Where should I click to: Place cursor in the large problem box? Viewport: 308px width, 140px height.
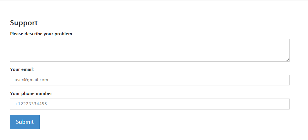(x=150, y=50)
